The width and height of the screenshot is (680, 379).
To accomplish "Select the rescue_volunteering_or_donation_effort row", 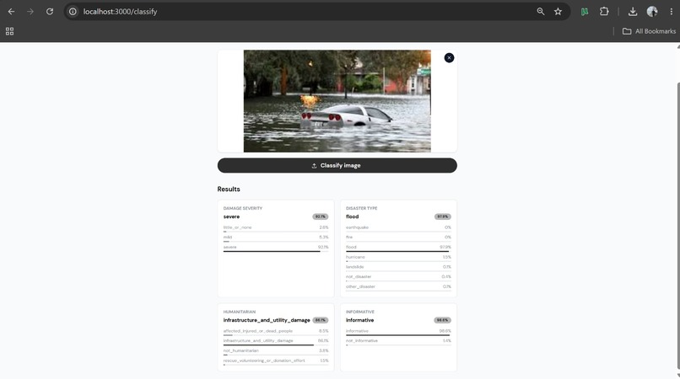I will pos(276,361).
